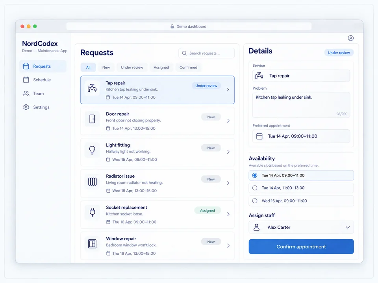The height and width of the screenshot is (283, 378).
Task: Click the Schedule calendar icon in sidebar
Action: coord(26,80)
